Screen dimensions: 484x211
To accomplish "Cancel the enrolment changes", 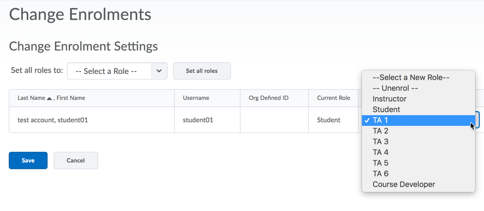I will [76, 161].
